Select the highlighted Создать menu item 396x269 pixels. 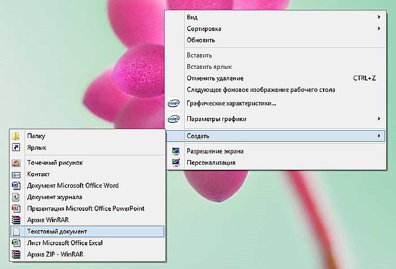[x=276, y=136]
